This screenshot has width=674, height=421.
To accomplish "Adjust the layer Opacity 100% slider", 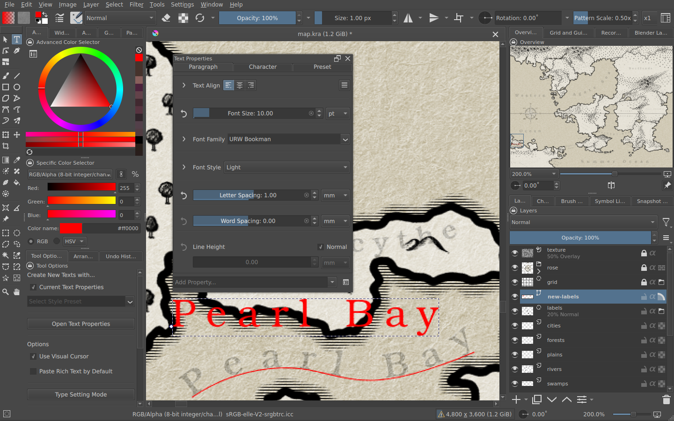I will coord(580,238).
